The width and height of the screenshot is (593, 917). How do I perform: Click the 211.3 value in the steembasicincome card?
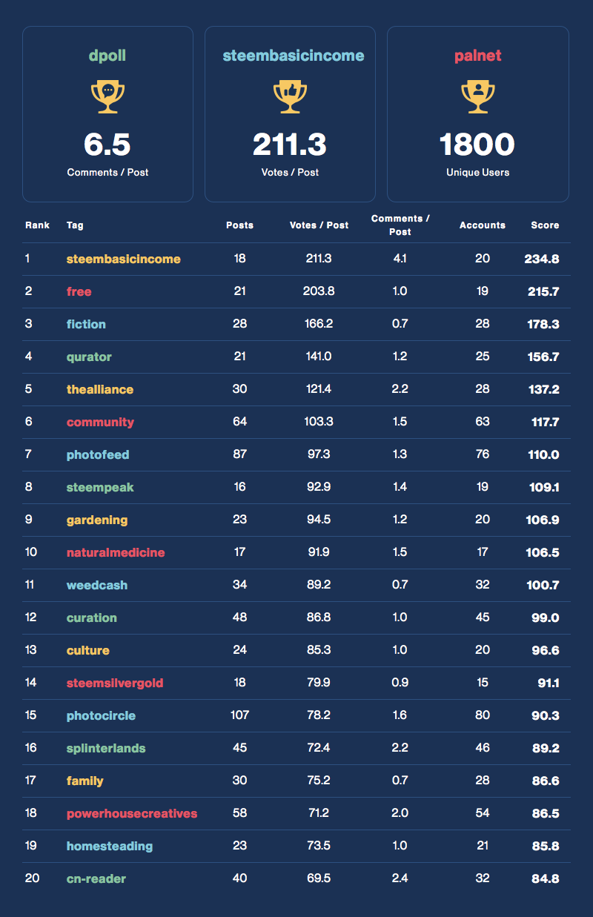point(290,145)
